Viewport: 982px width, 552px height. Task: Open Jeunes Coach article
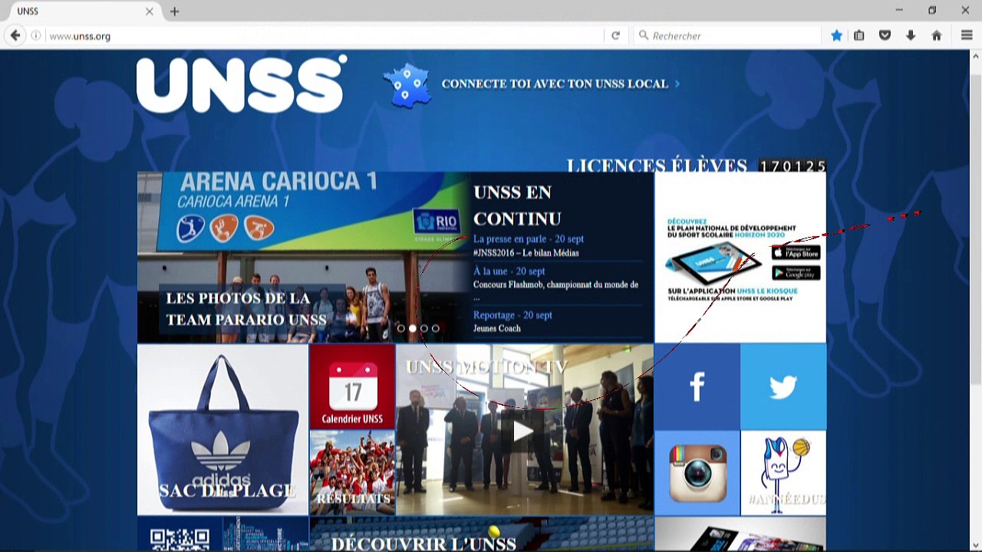497,329
